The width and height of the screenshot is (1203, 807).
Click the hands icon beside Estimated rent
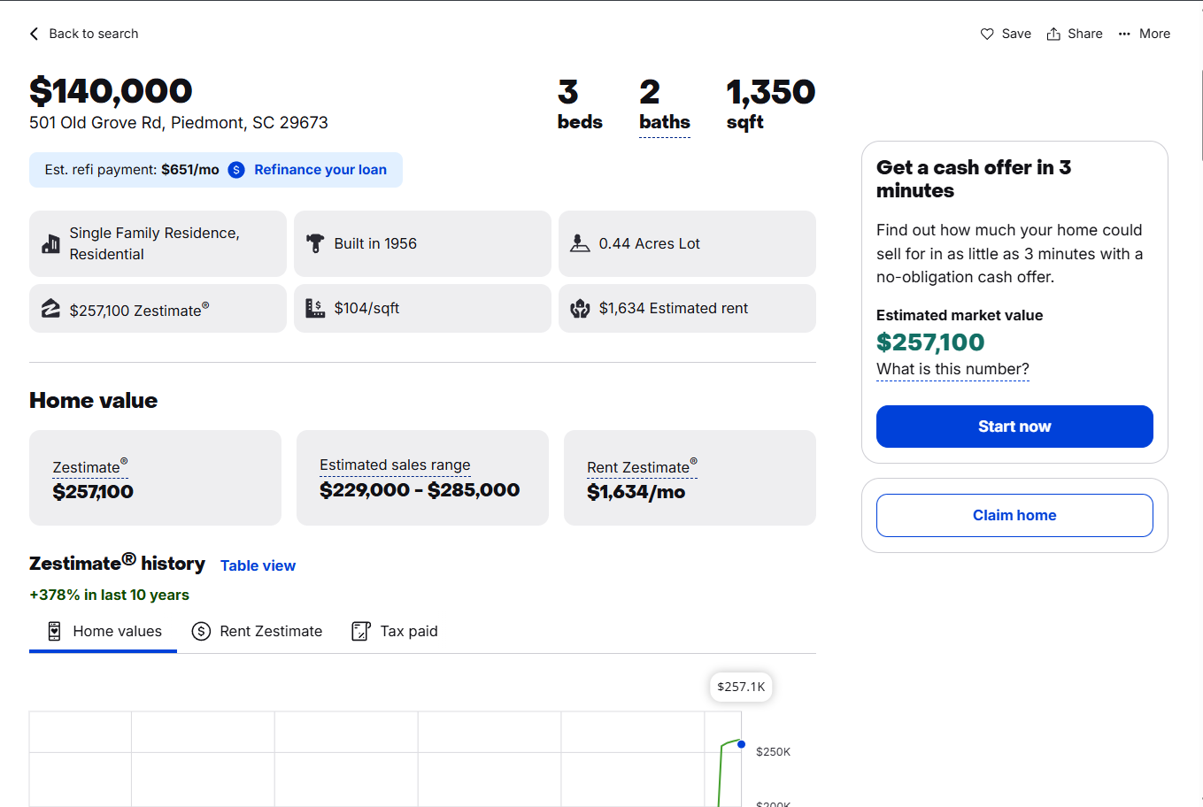(x=580, y=308)
